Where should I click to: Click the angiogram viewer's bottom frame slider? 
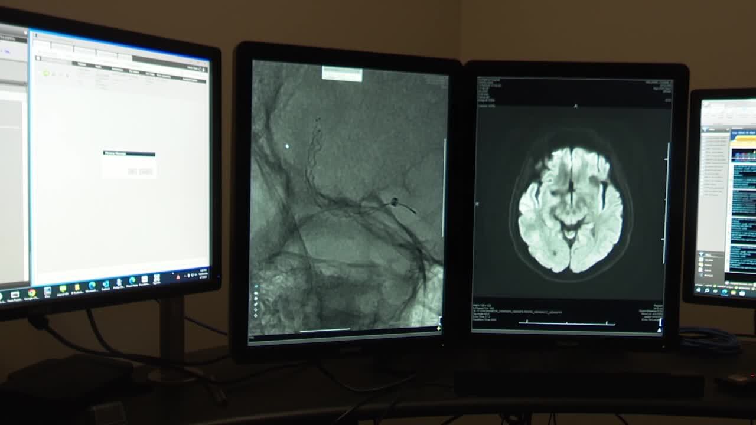pos(325,331)
